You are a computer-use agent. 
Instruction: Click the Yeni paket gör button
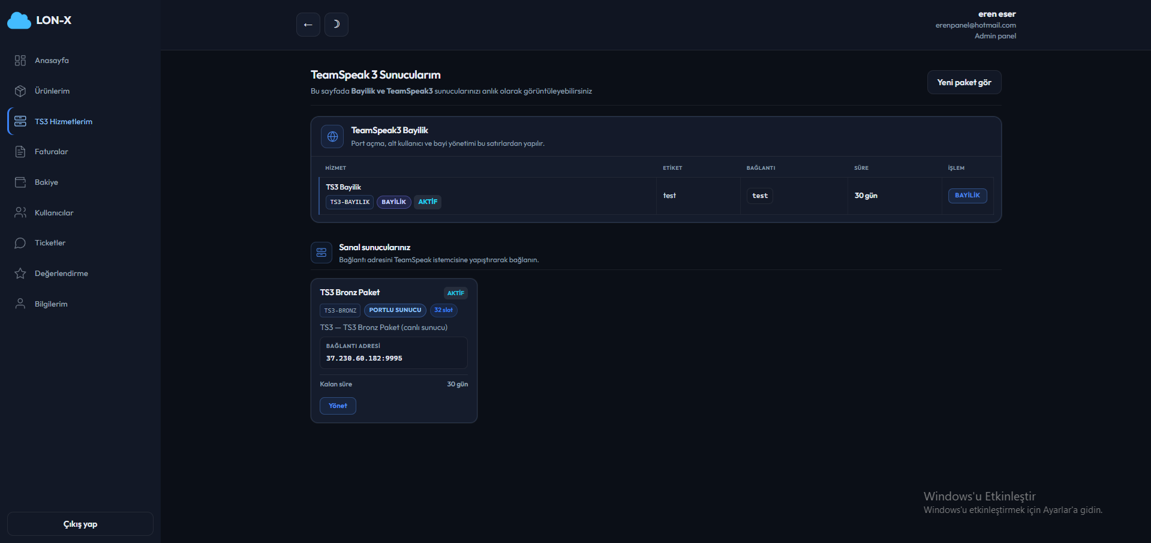tap(964, 82)
